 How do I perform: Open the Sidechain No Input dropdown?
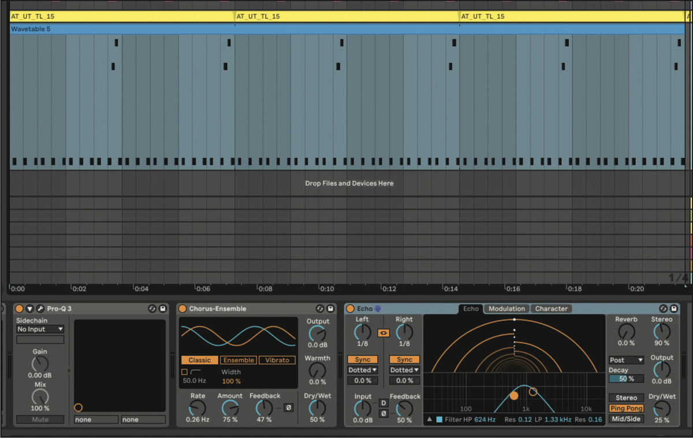point(40,329)
